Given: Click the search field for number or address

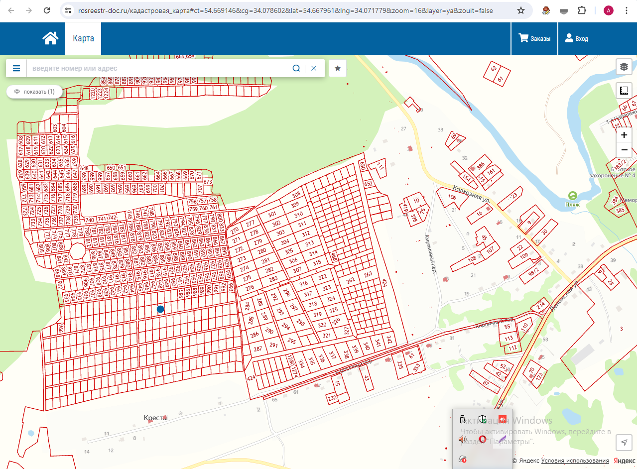Looking at the screenshot, I should coord(159,68).
